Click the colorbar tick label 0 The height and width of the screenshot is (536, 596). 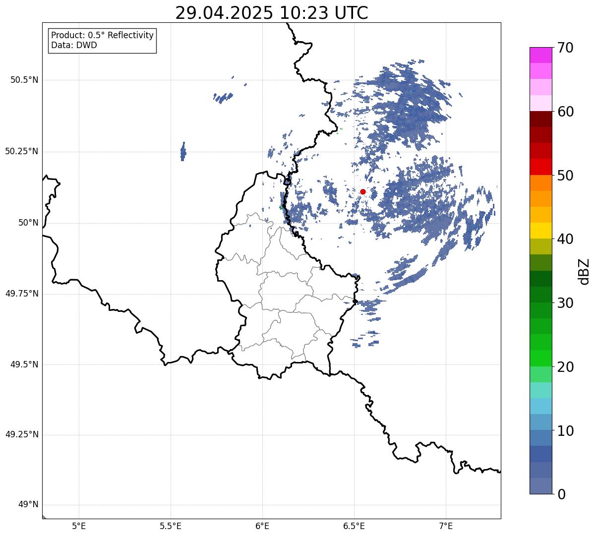pyautogui.click(x=561, y=494)
